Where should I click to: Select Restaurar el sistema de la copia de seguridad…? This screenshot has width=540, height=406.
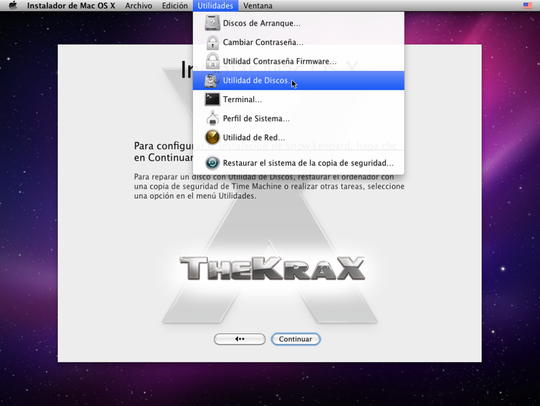298,163
